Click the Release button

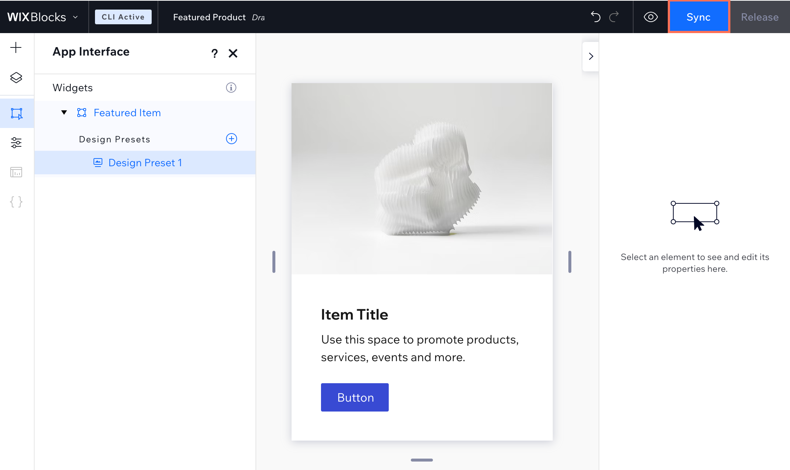pos(760,17)
